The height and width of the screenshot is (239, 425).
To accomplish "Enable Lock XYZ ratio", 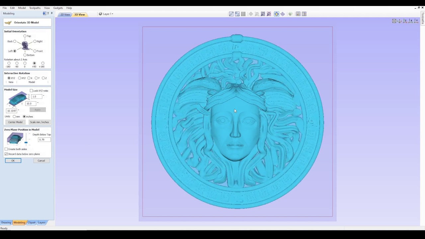I will click(31, 90).
